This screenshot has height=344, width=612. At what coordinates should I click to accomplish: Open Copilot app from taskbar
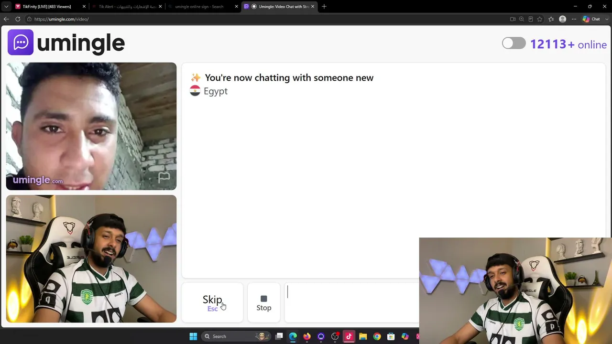pos(405,336)
